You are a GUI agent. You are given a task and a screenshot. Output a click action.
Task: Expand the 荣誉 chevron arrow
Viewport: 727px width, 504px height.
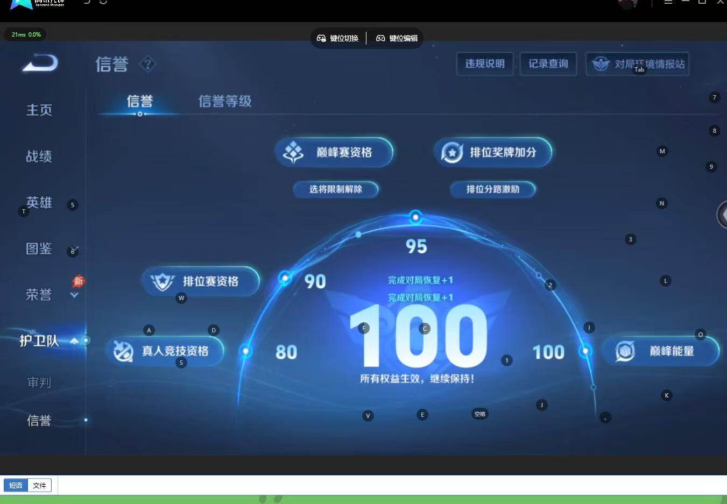74,295
